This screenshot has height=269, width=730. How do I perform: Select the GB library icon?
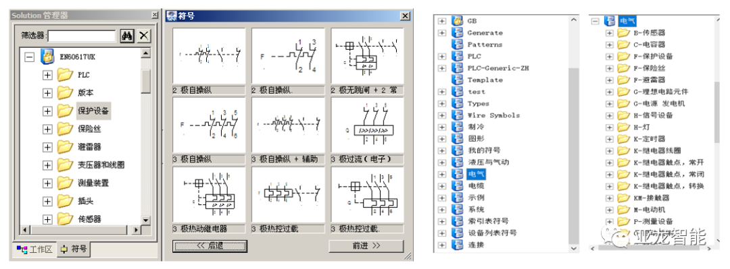coord(458,21)
